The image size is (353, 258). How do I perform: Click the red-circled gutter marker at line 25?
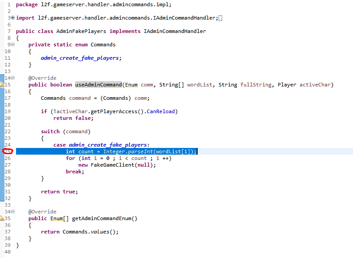point(8,152)
